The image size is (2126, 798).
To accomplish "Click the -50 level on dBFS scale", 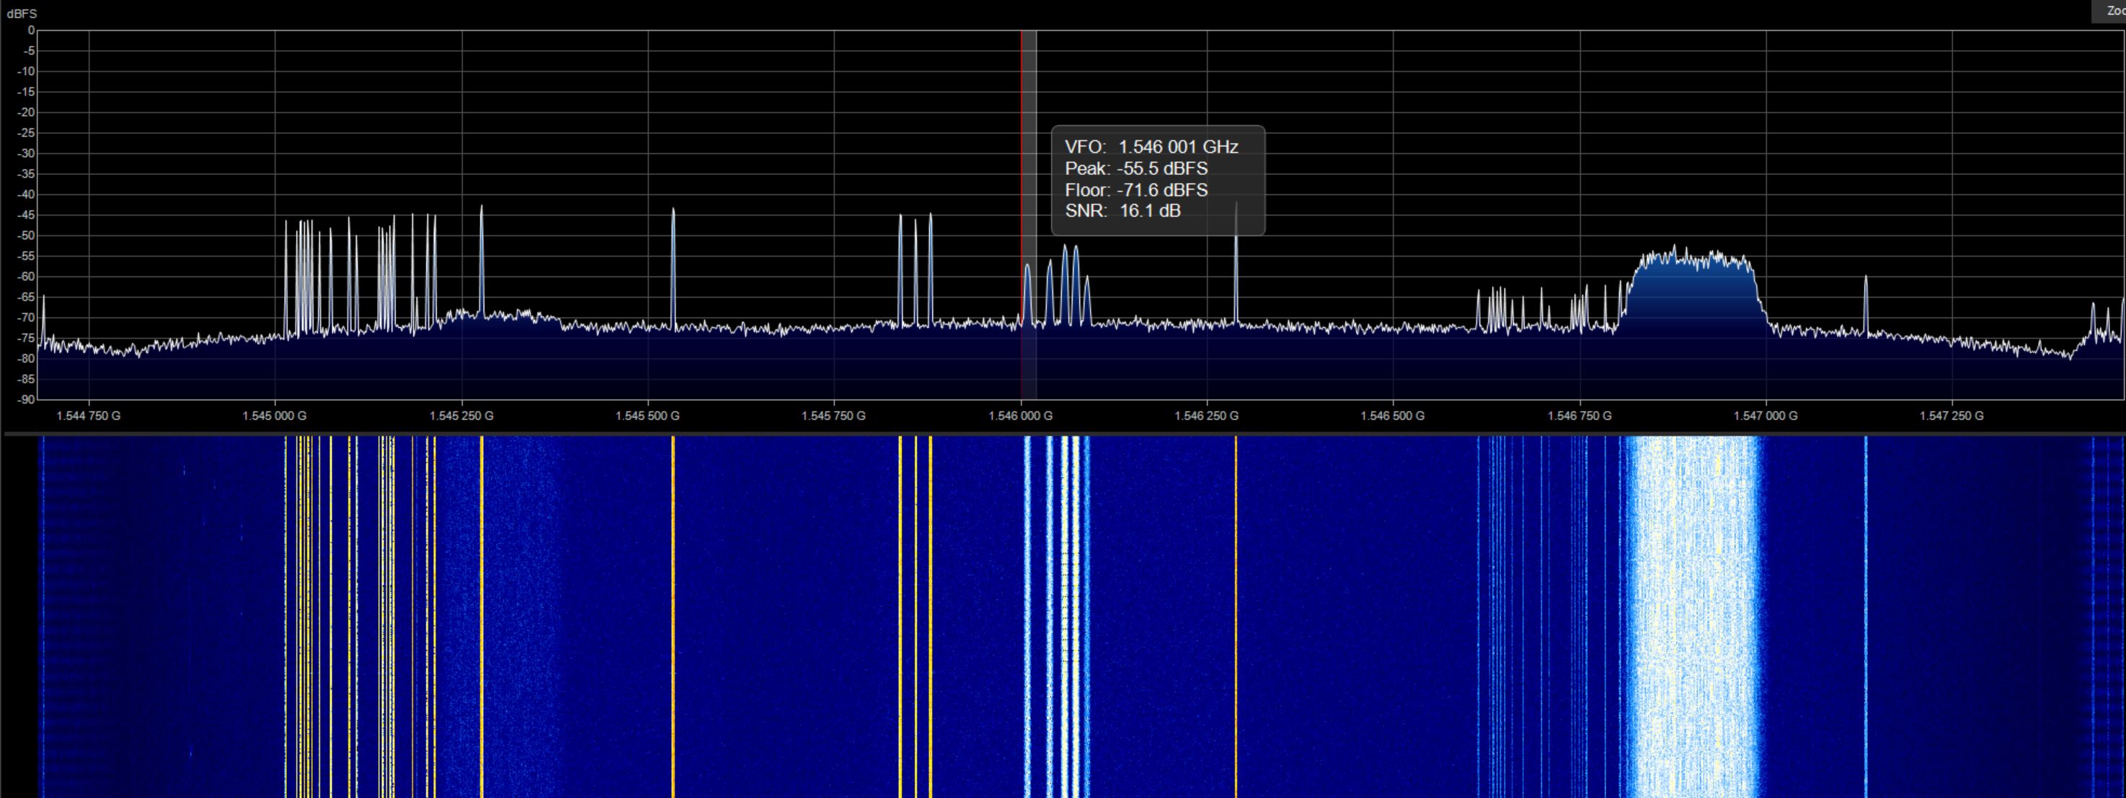I will point(27,236).
